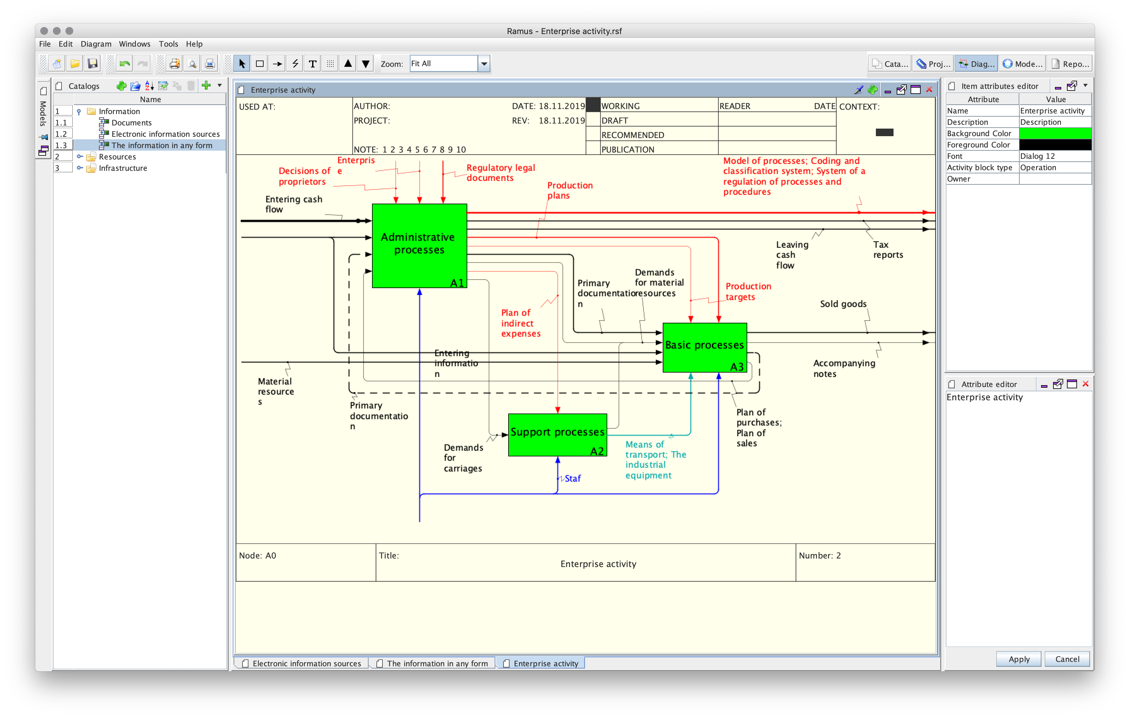1130x718 pixels.
Task: Click the Apply button
Action: [1019, 659]
